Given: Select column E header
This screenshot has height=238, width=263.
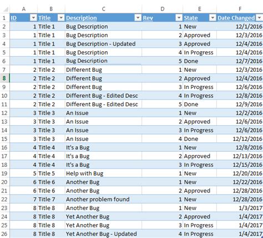Looking at the screenshot, I should pyautogui.click(x=200, y=9).
